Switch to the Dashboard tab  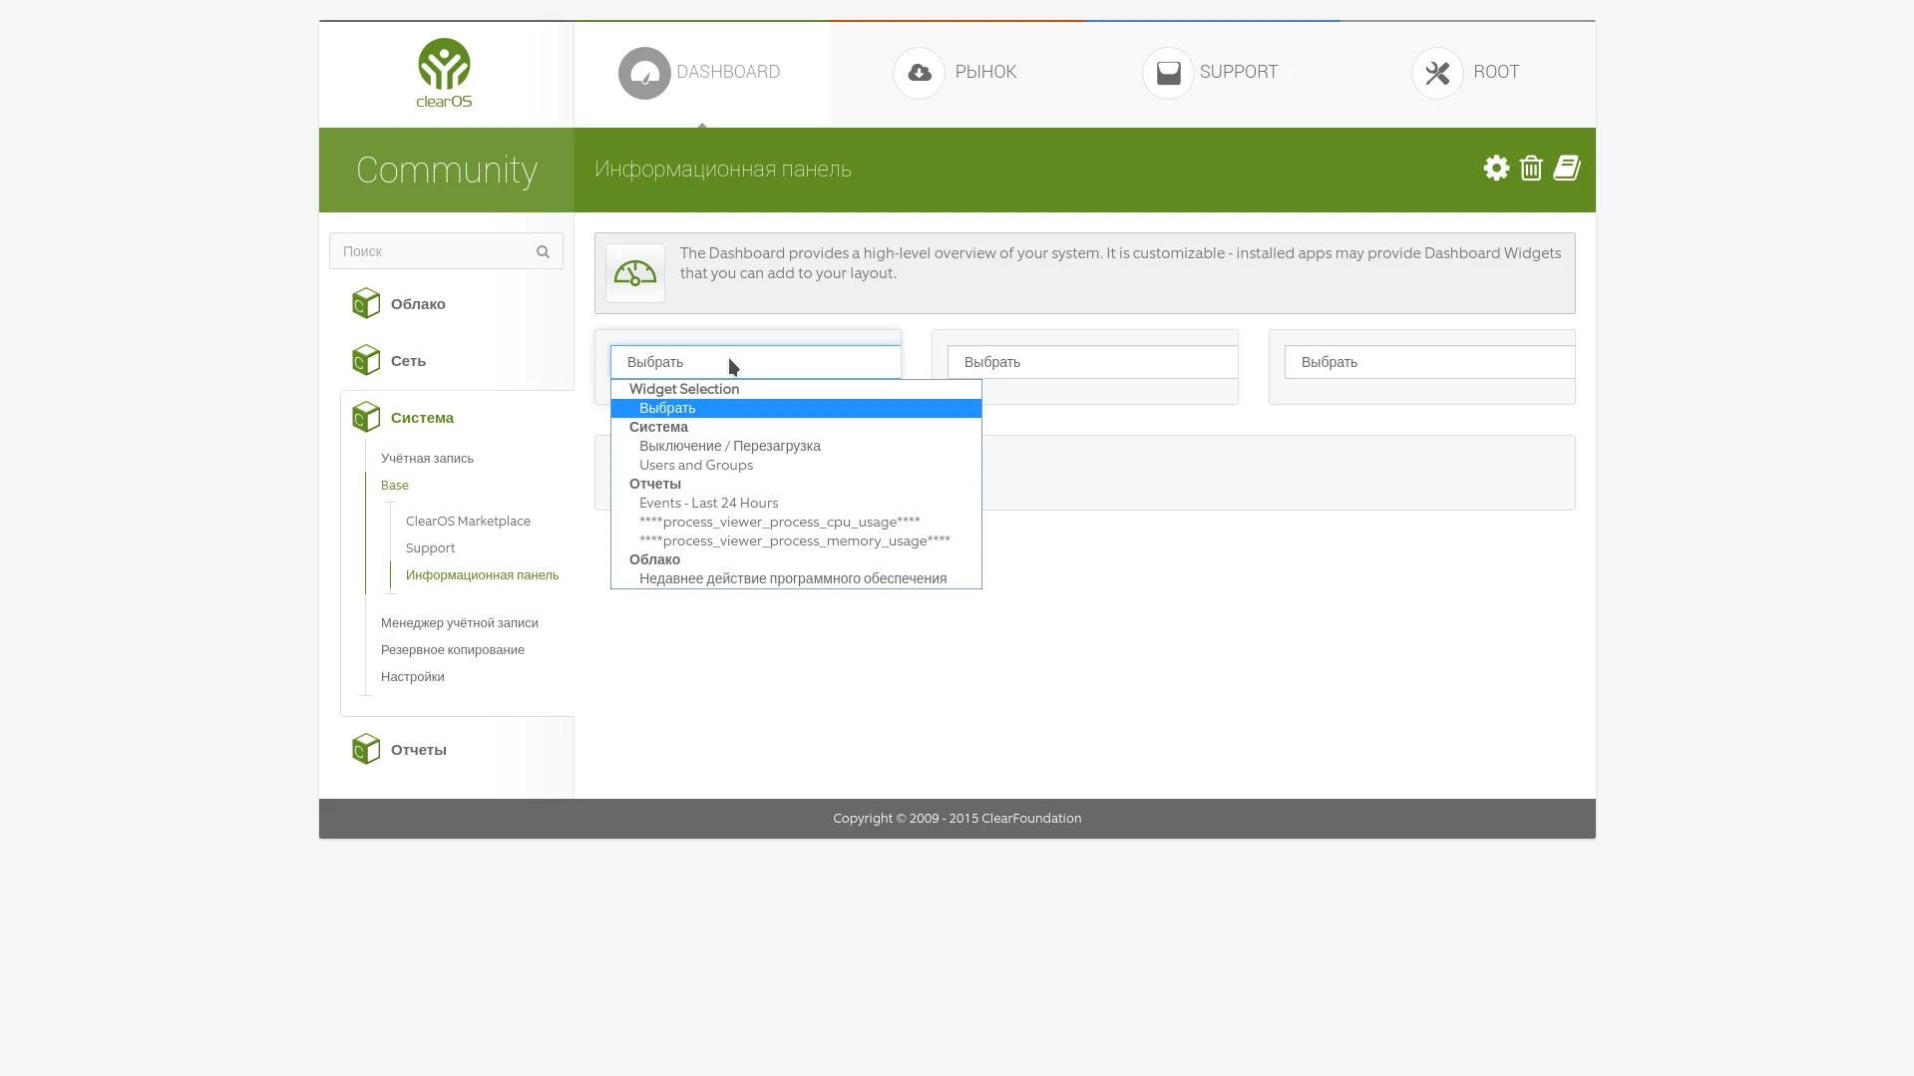point(702,73)
